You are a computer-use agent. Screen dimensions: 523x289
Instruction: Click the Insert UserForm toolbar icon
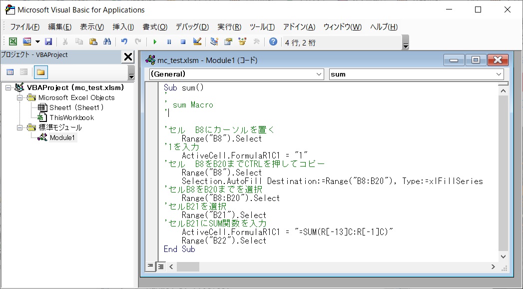(x=26, y=41)
